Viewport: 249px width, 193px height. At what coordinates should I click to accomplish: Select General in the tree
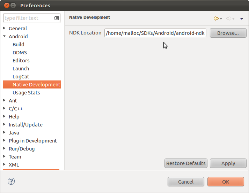pyautogui.click(x=18, y=29)
